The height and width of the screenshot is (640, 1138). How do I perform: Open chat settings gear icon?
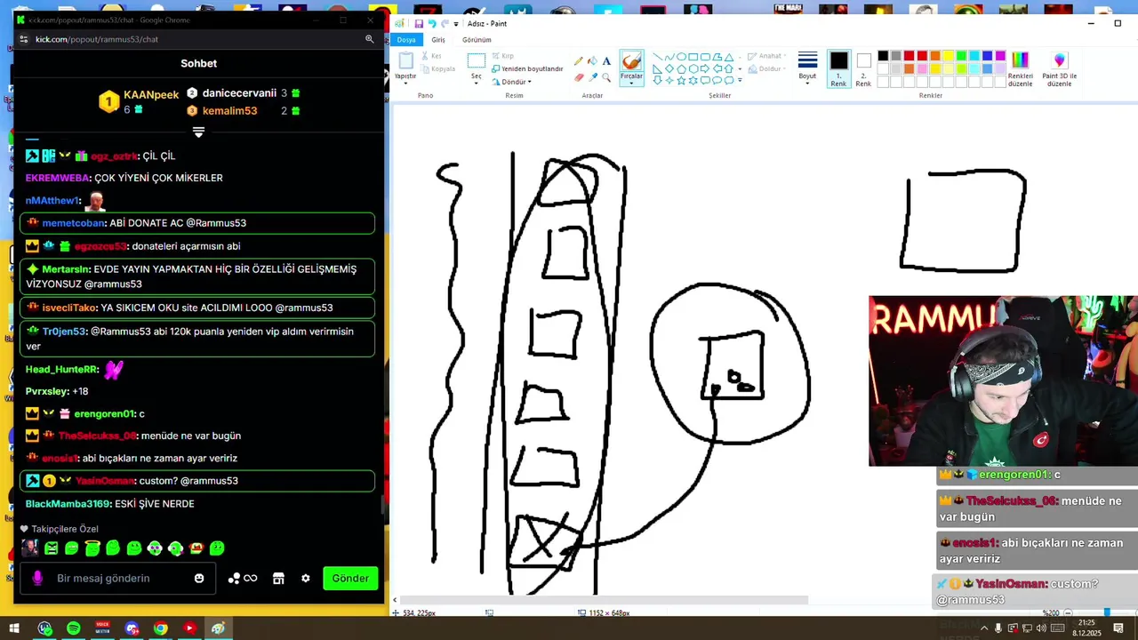tap(306, 578)
